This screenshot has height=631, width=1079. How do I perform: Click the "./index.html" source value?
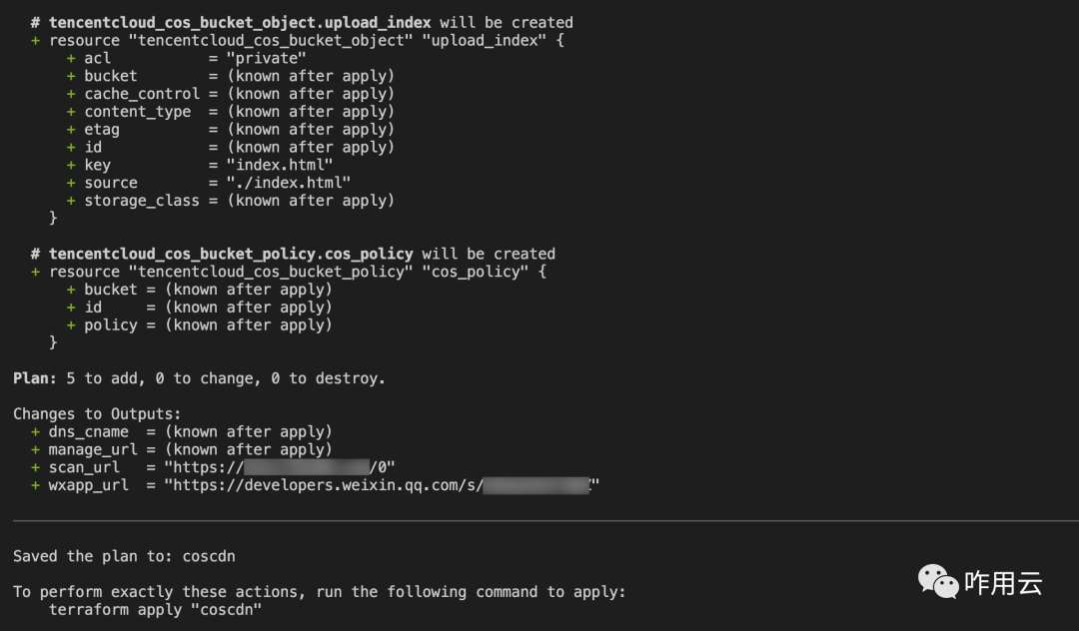[289, 183]
